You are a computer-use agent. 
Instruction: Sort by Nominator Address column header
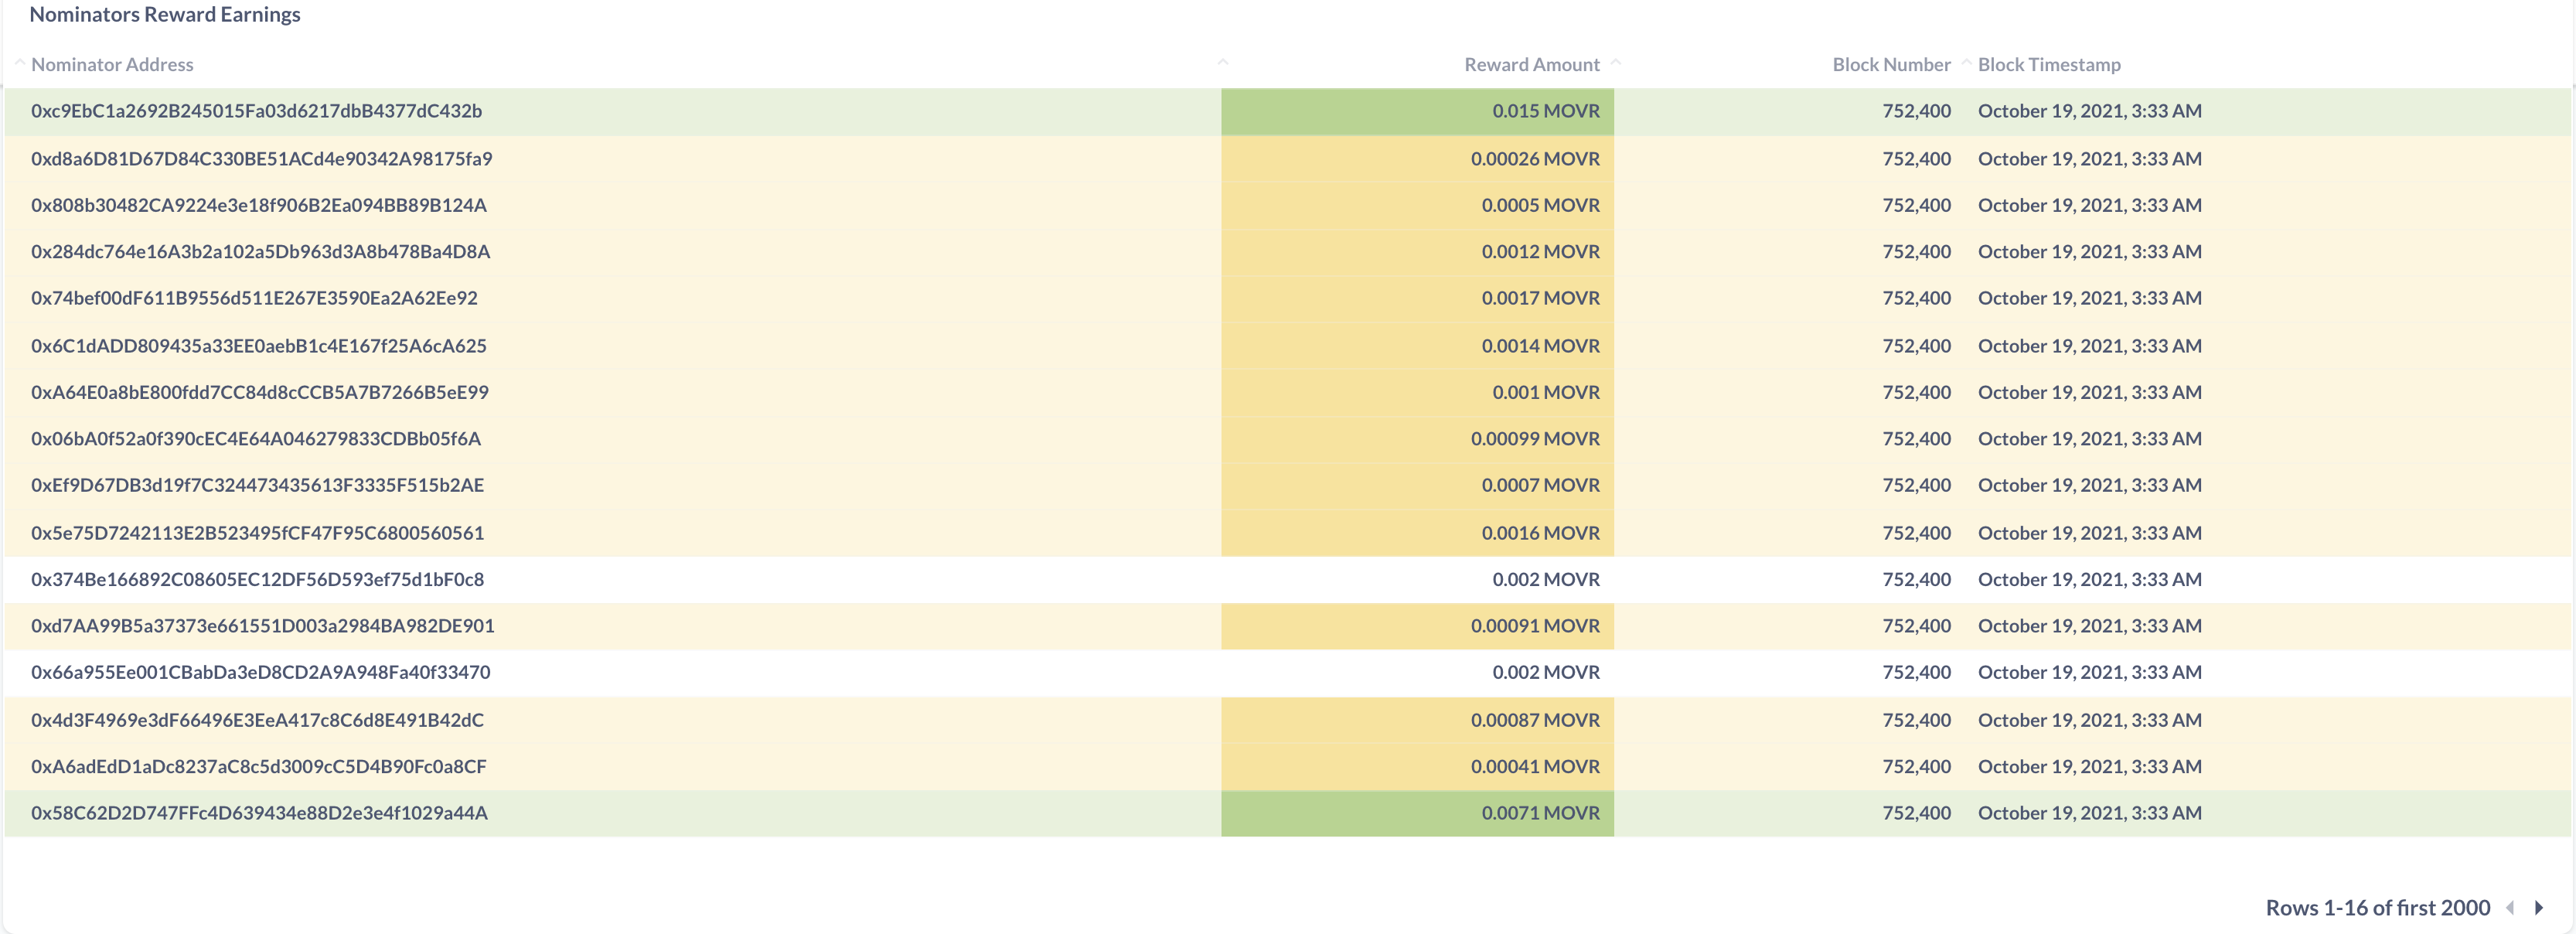click(x=112, y=64)
